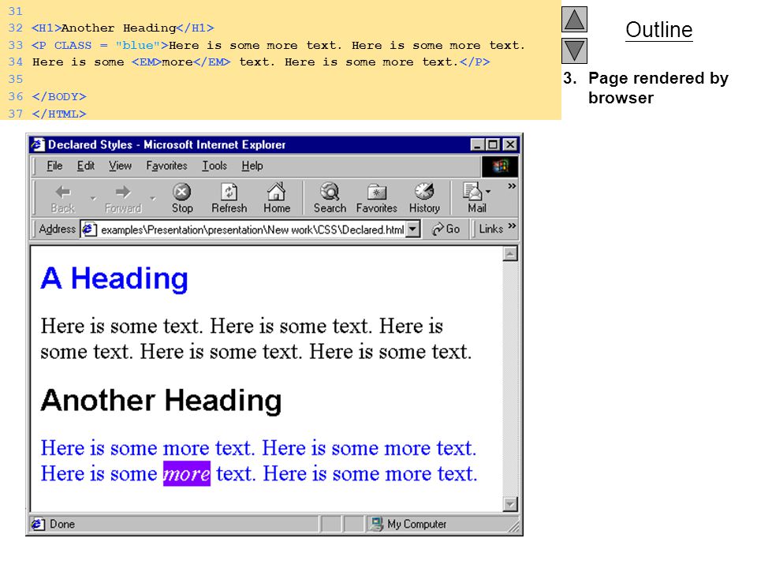Click the IE icon in title bar
This screenshot has height=568, width=757.
38,144
